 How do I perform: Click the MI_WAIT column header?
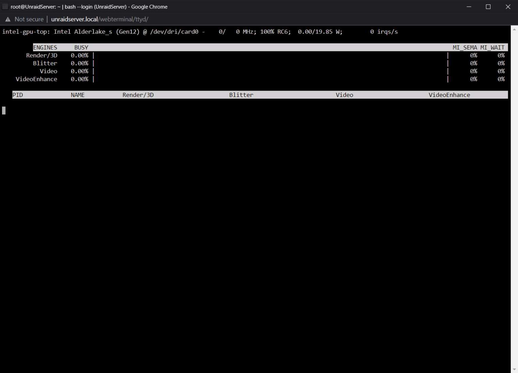[x=492, y=47]
